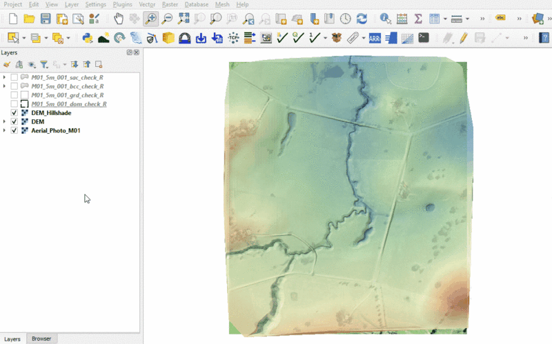Open the Python console icon

(88, 38)
